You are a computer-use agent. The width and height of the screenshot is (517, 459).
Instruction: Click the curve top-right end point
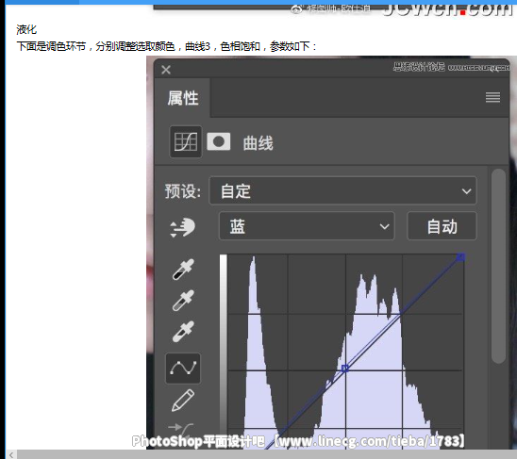[x=460, y=257]
